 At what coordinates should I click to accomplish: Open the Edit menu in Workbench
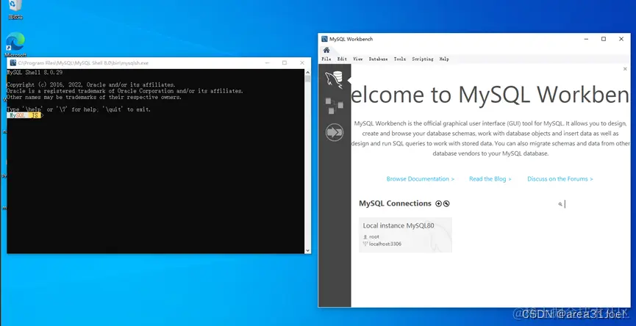(343, 59)
